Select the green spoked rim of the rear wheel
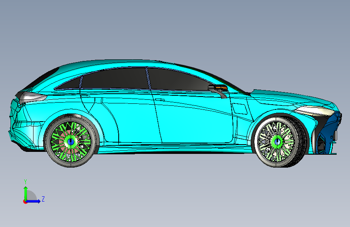 [71, 142]
